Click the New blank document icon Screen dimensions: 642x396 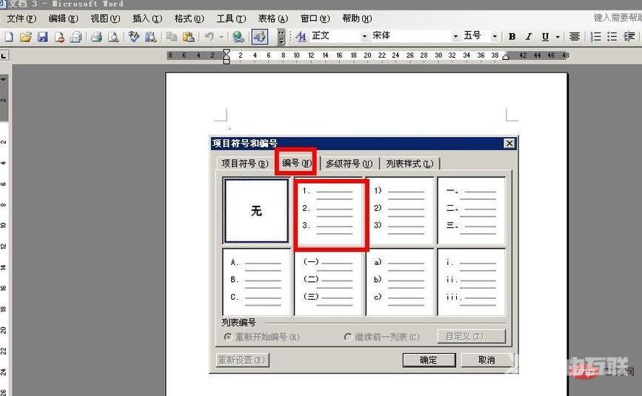pyautogui.click(x=10, y=36)
